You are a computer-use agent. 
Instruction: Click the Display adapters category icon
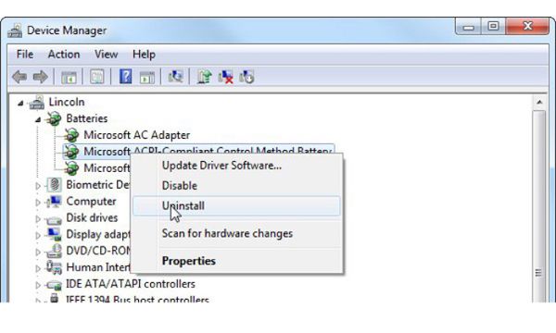tap(54, 234)
